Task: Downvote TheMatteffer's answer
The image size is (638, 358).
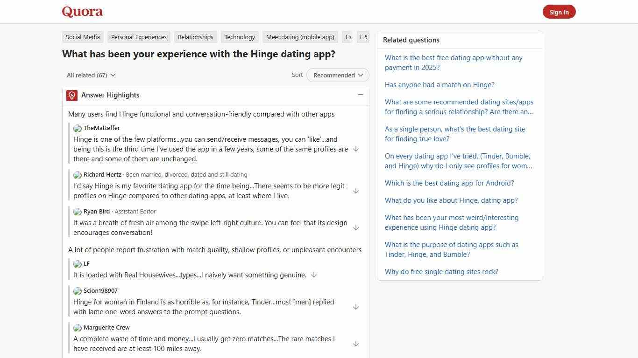Action: [356, 149]
